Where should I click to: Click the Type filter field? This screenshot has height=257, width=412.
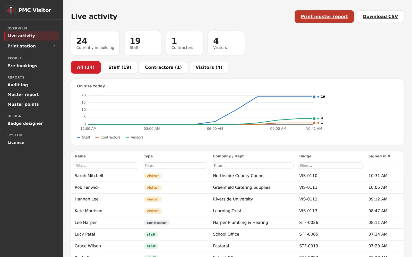click(x=175, y=166)
